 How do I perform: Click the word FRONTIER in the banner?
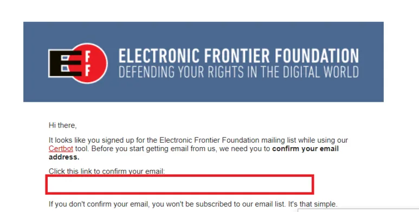237,56
